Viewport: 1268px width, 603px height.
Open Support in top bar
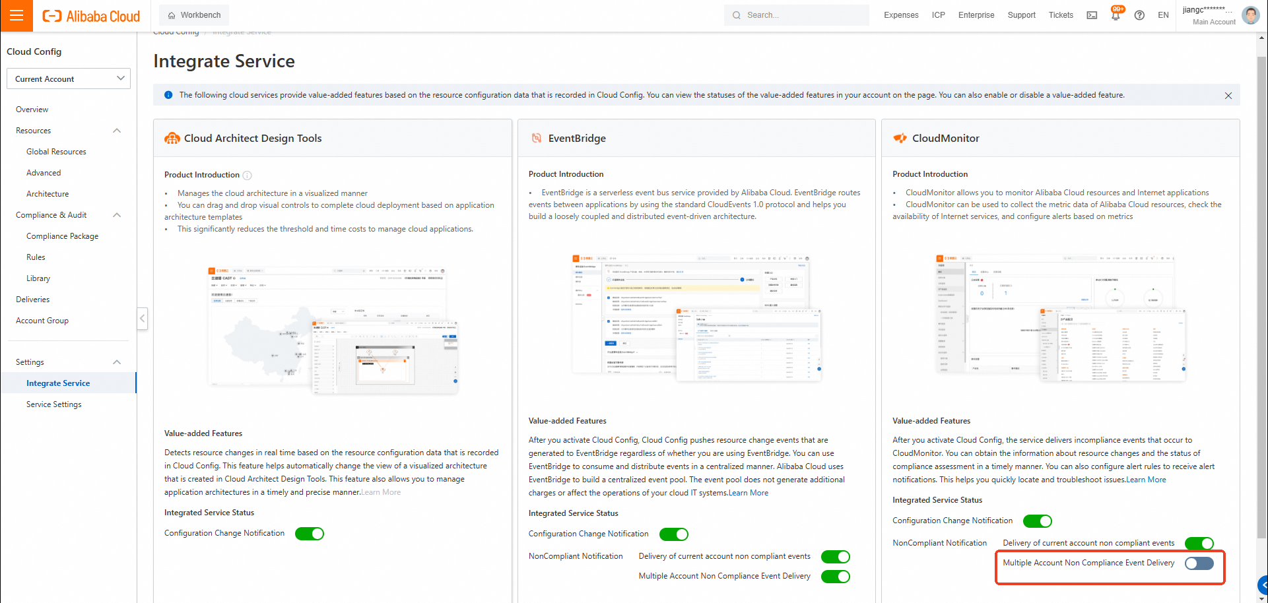tap(1021, 15)
